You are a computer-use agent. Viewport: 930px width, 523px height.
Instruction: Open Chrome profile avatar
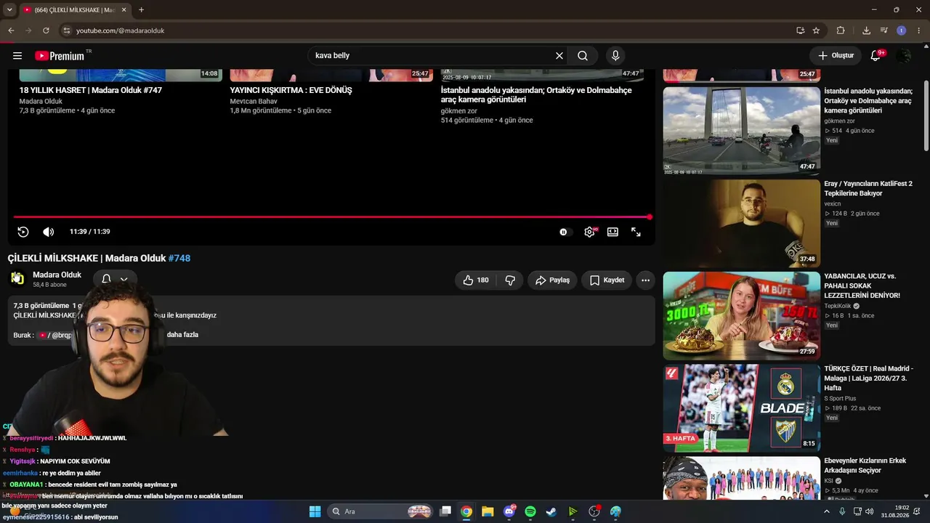point(902,31)
